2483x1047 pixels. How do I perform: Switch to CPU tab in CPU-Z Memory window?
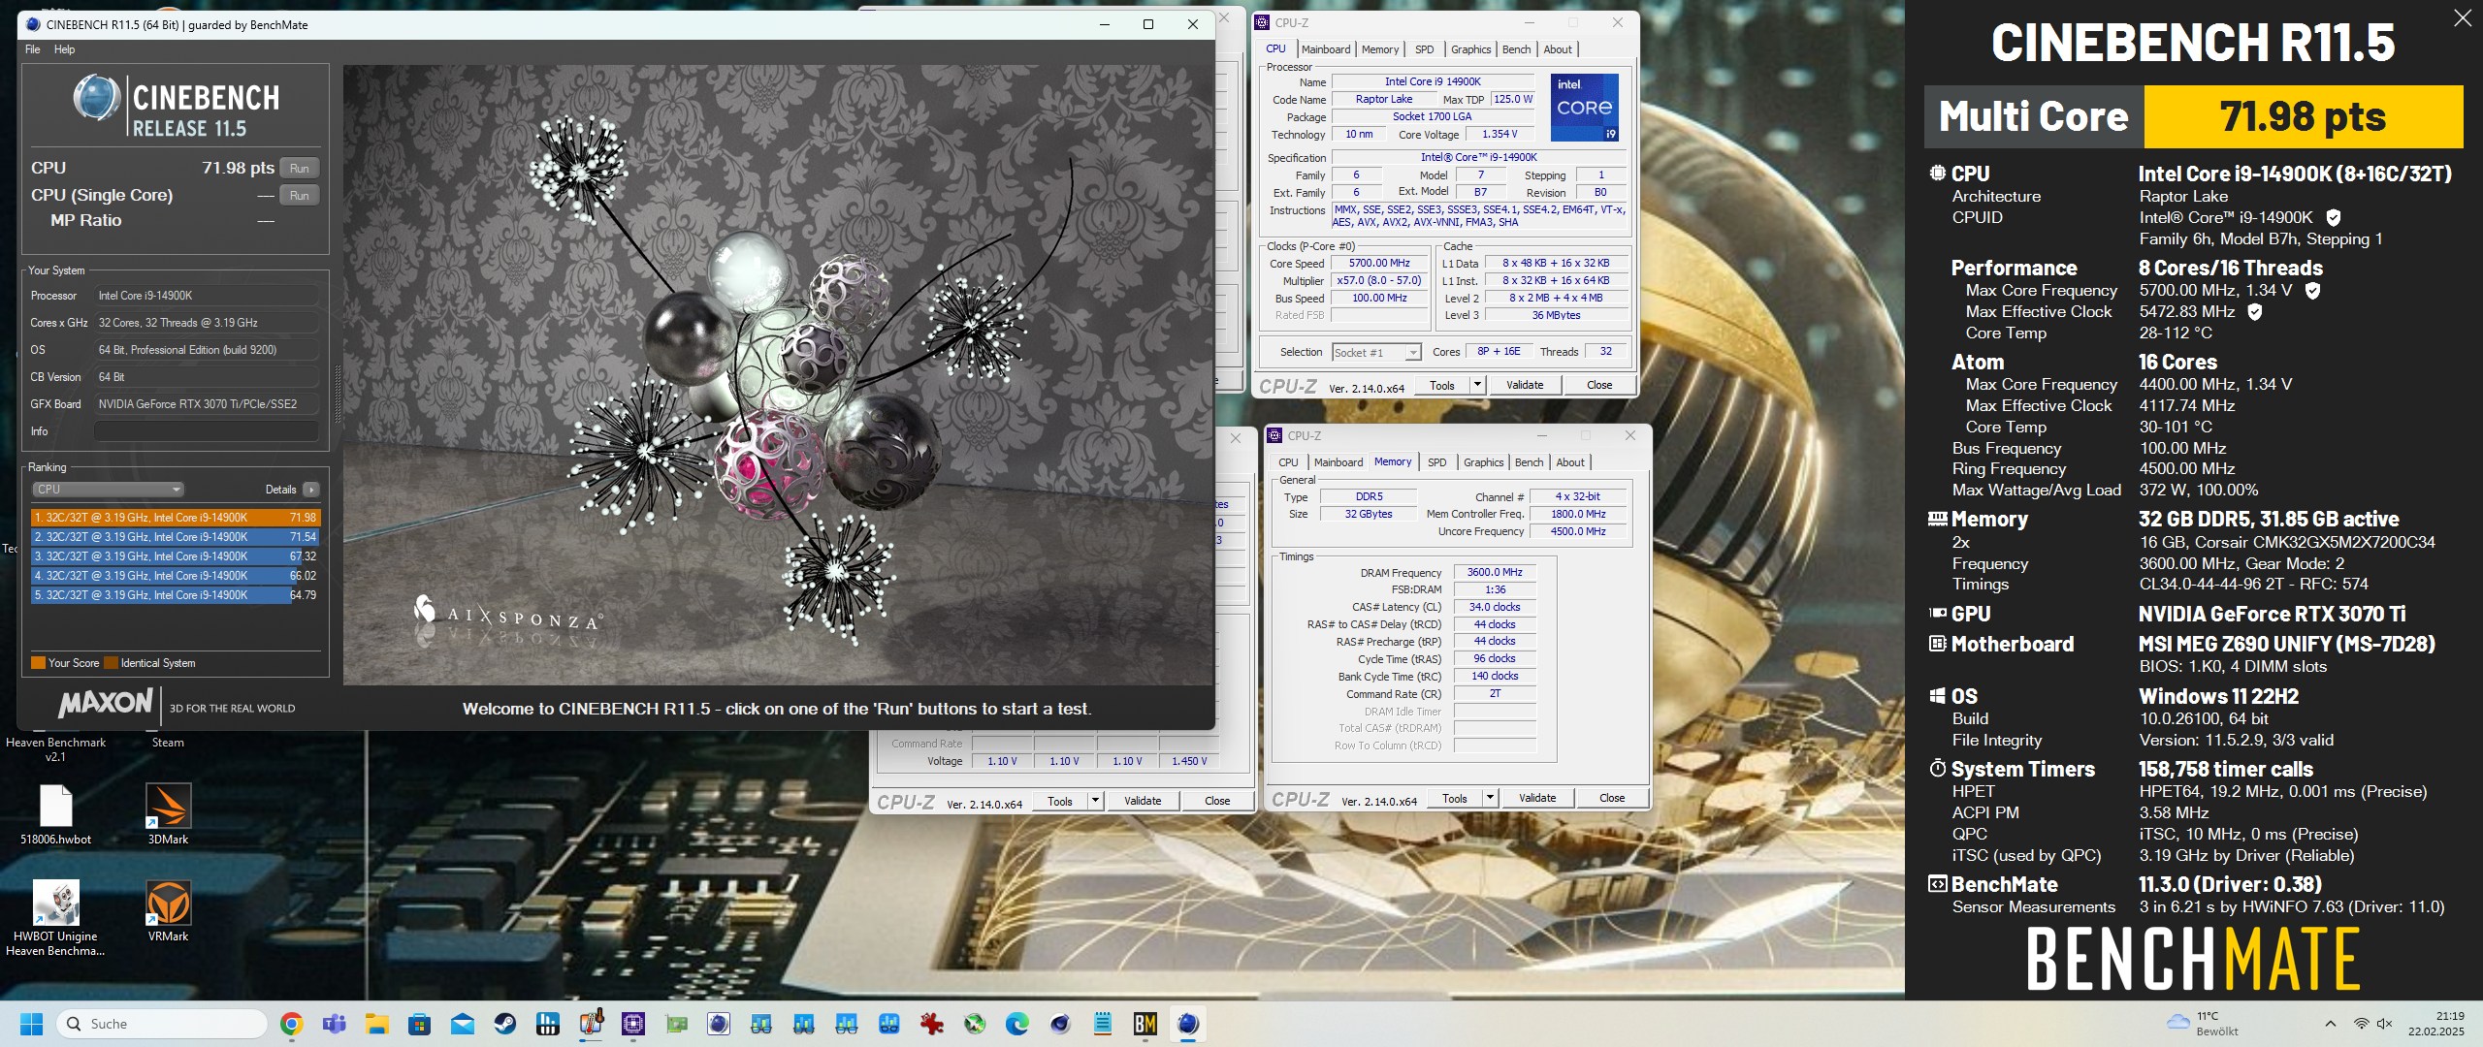[1288, 462]
